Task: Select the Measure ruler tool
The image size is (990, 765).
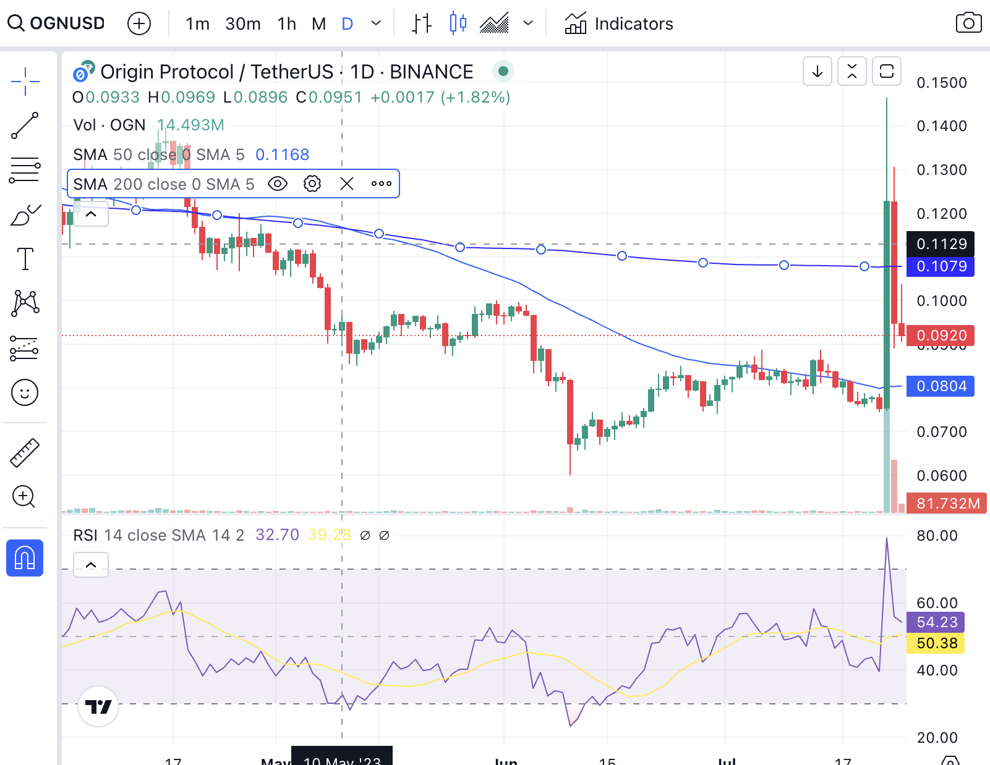Action: pos(25,453)
